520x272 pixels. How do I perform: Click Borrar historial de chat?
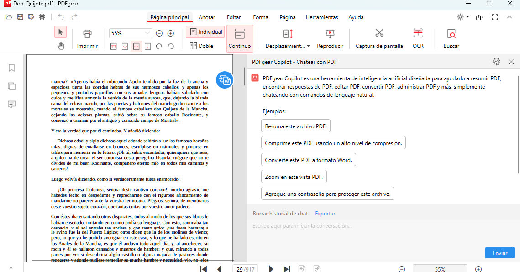click(280, 214)
